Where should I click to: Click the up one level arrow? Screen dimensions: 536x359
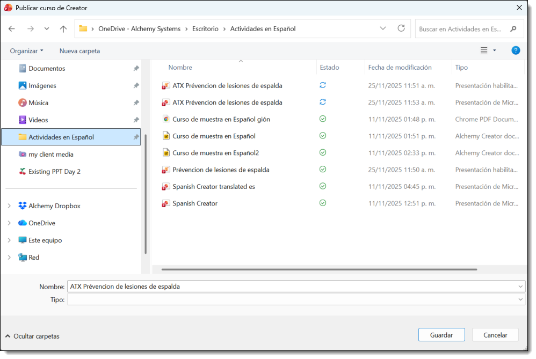[x=63, y=29]
